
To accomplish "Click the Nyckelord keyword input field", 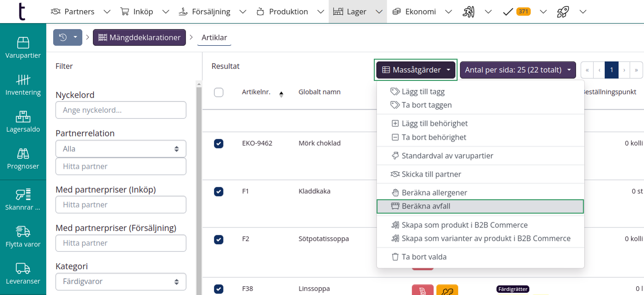I will point(121,110).
